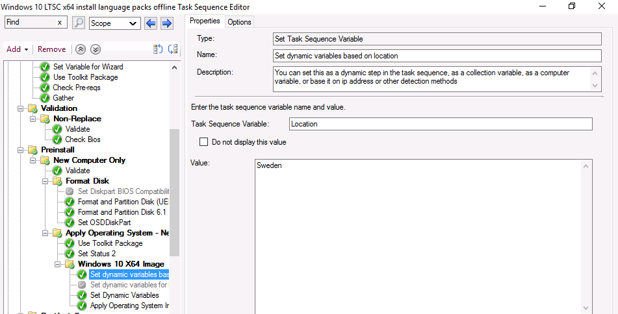Select the Preinstall folder

point(58,150)
